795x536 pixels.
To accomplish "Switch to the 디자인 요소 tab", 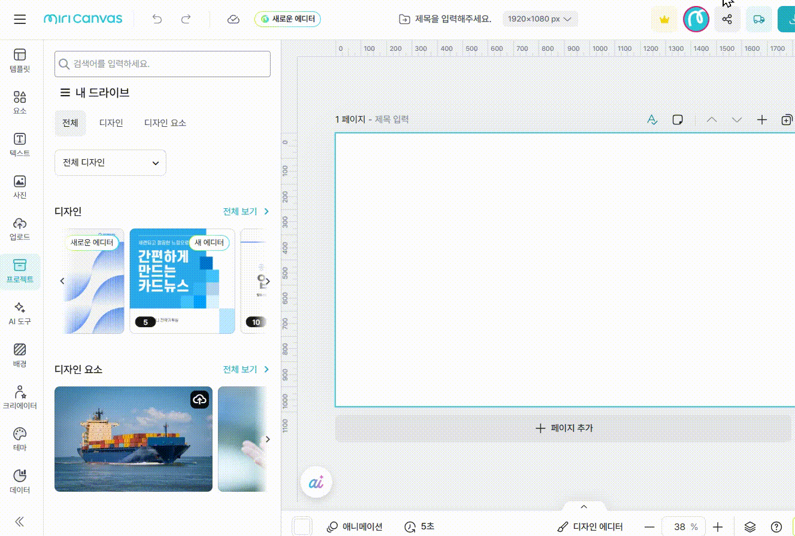I will coord(165,123).
